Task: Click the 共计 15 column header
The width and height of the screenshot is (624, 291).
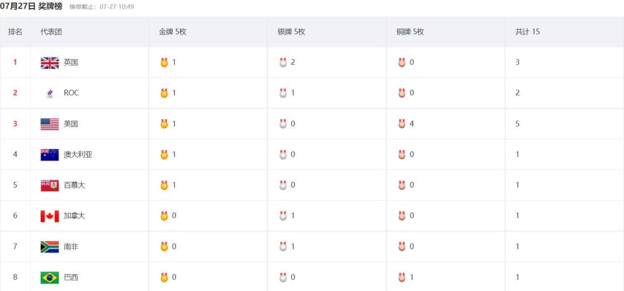Action: click(527, 32)
